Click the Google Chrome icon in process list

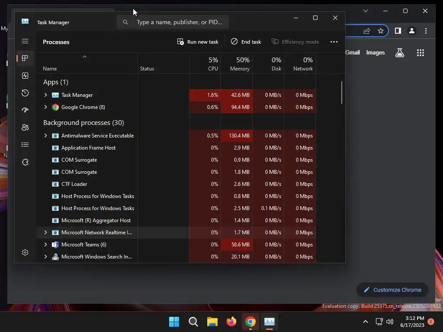coord(55,107)
